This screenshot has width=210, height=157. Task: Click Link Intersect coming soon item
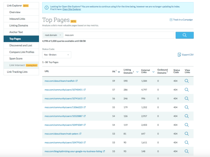coord(21,65)
